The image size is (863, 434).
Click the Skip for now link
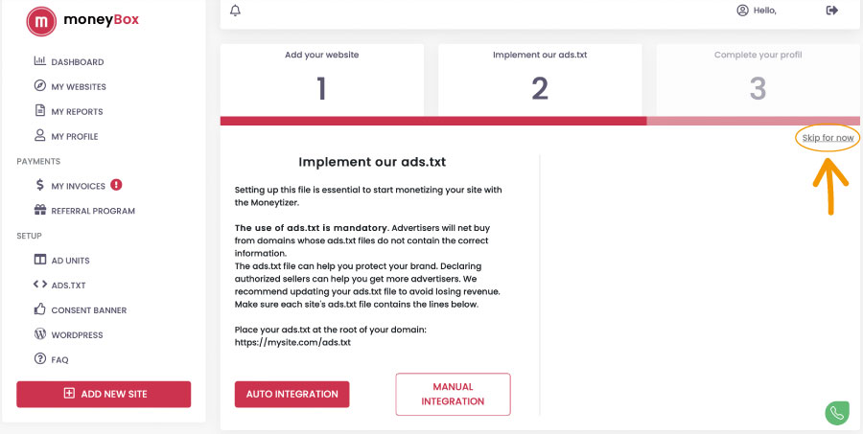point(828,138)
